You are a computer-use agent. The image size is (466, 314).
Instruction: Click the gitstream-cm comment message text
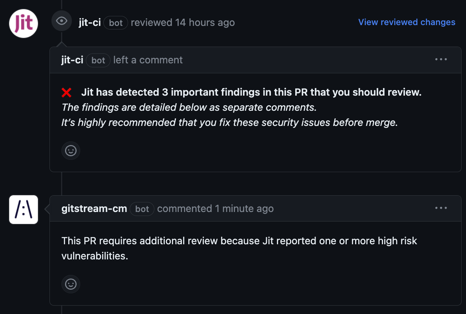tap(239, 248)
